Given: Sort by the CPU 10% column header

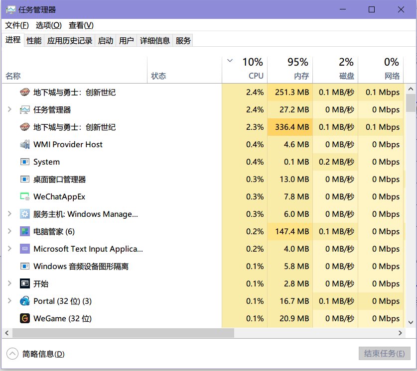Looking at the screenshot, I should coord(245,70).
